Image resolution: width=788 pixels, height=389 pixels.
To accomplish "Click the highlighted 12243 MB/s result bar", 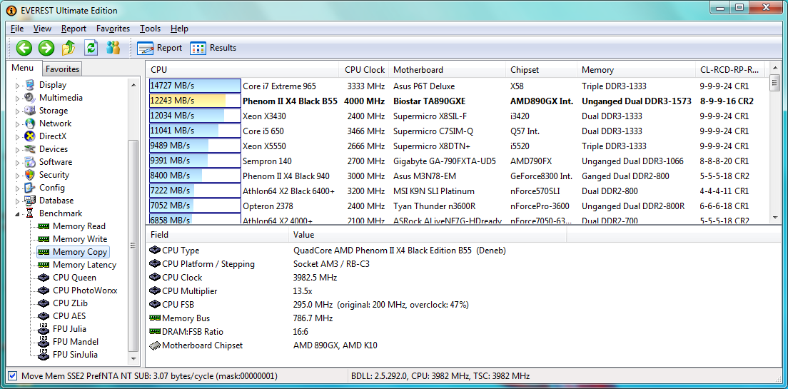I will [x=195, y=101].
